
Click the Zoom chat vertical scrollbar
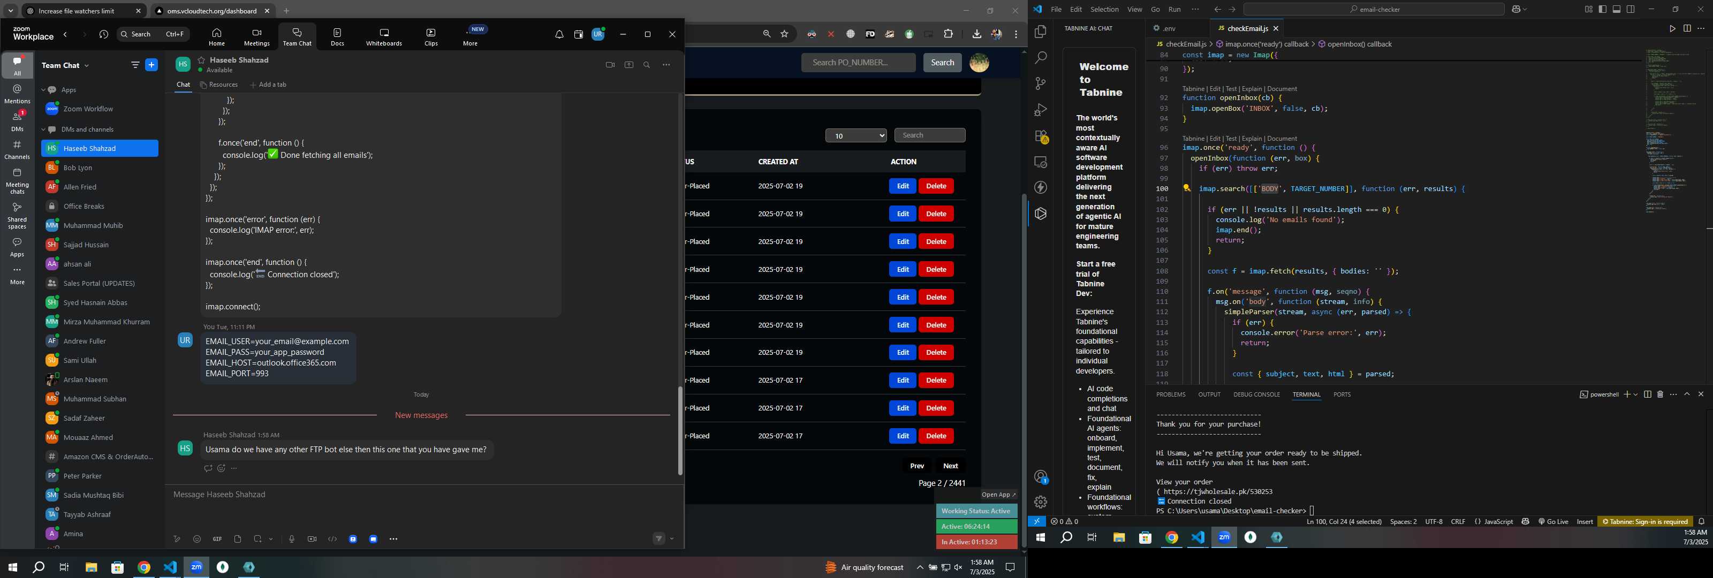pyautogui.click(x=680, y=431)
